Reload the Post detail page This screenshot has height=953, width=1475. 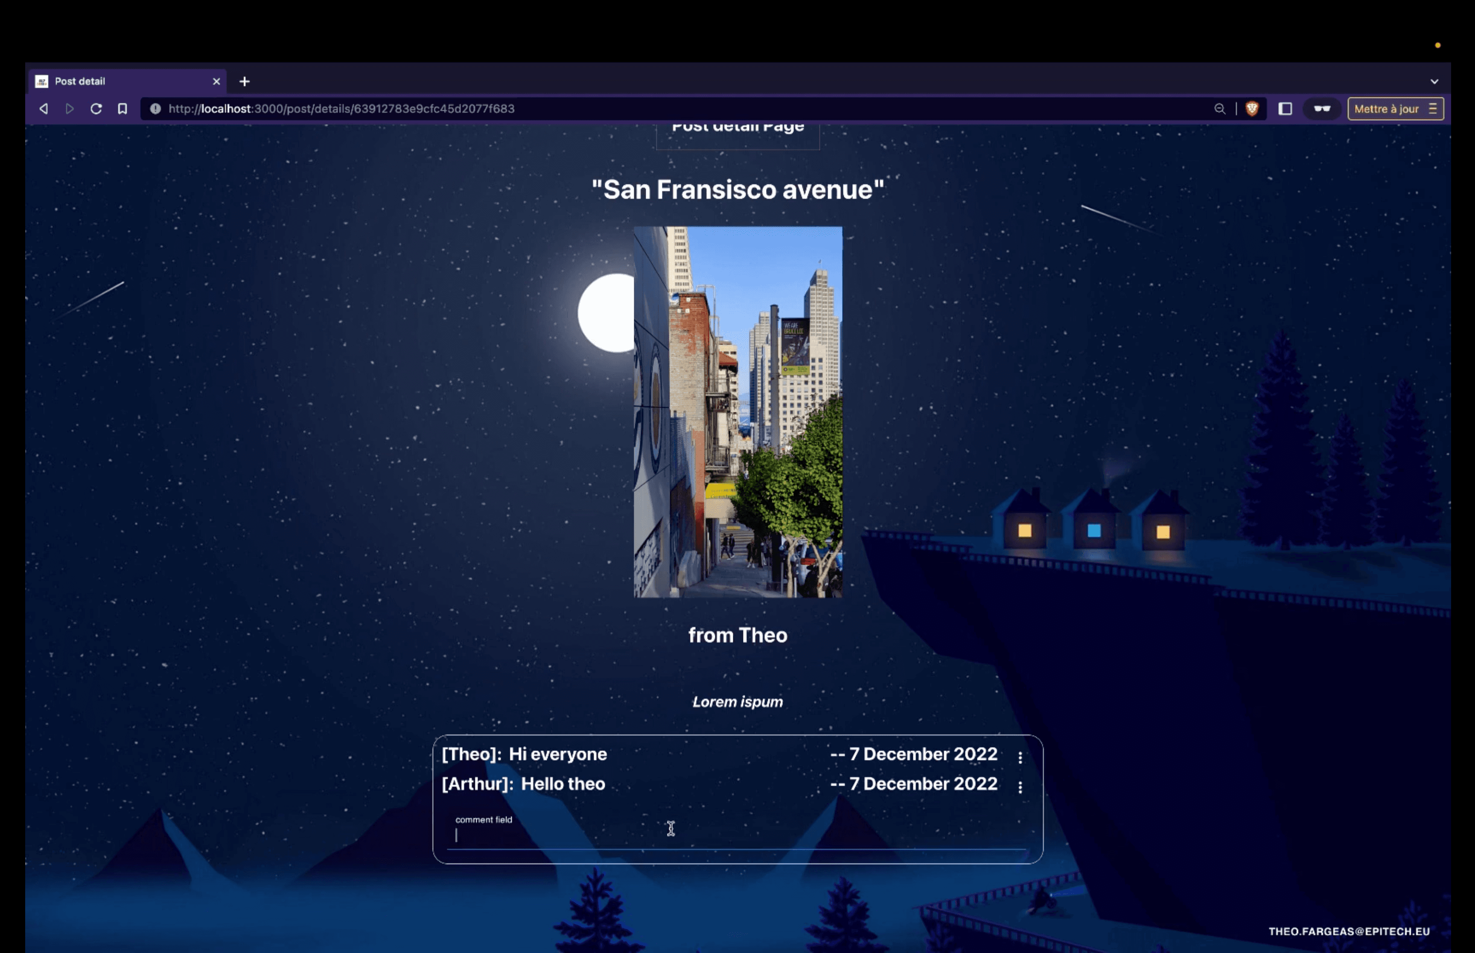point(96,108)
